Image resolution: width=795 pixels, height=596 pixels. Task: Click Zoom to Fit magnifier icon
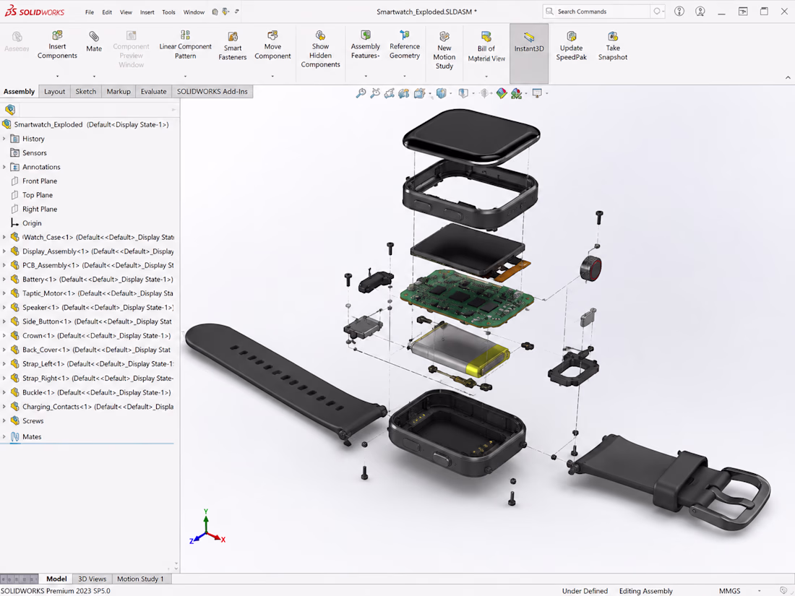361,93
